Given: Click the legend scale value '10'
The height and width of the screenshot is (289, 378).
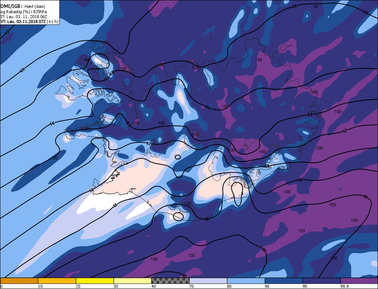Looking at the screenshot, I should coord(40,286).
